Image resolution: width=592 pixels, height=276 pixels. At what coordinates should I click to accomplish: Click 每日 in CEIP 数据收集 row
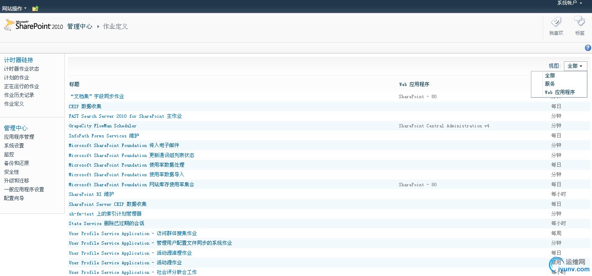tap(556, 106)
